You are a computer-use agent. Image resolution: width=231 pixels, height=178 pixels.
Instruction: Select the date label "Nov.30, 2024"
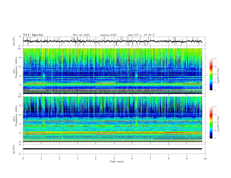tap(81, 35)
